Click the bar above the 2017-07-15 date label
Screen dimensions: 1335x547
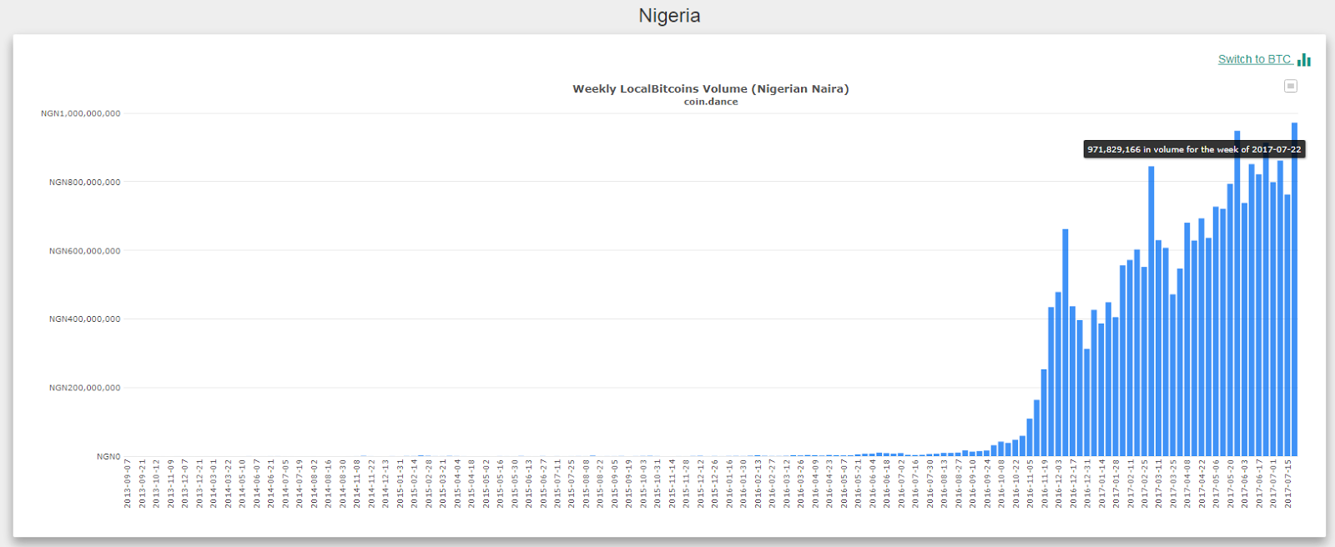(x=1287, y=325)
